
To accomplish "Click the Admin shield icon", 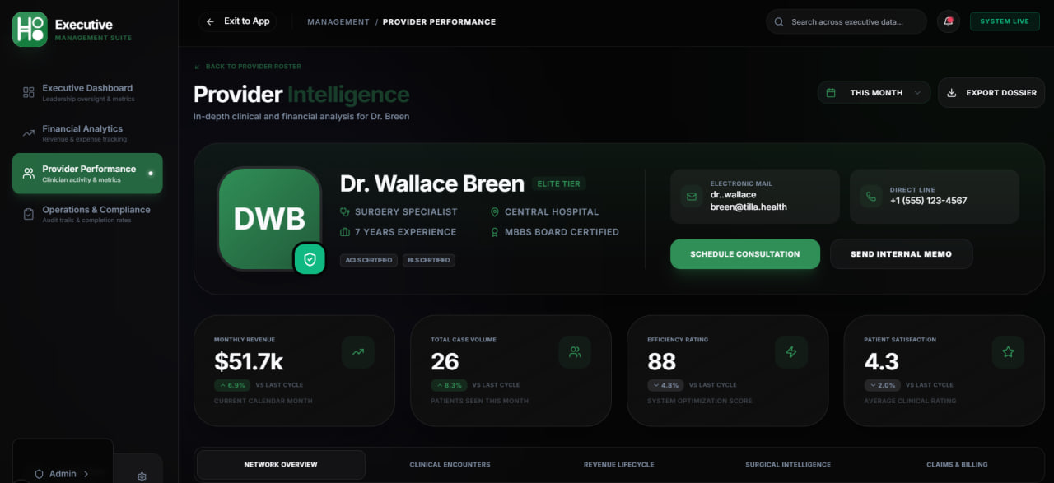I will (x=39, y=474).
